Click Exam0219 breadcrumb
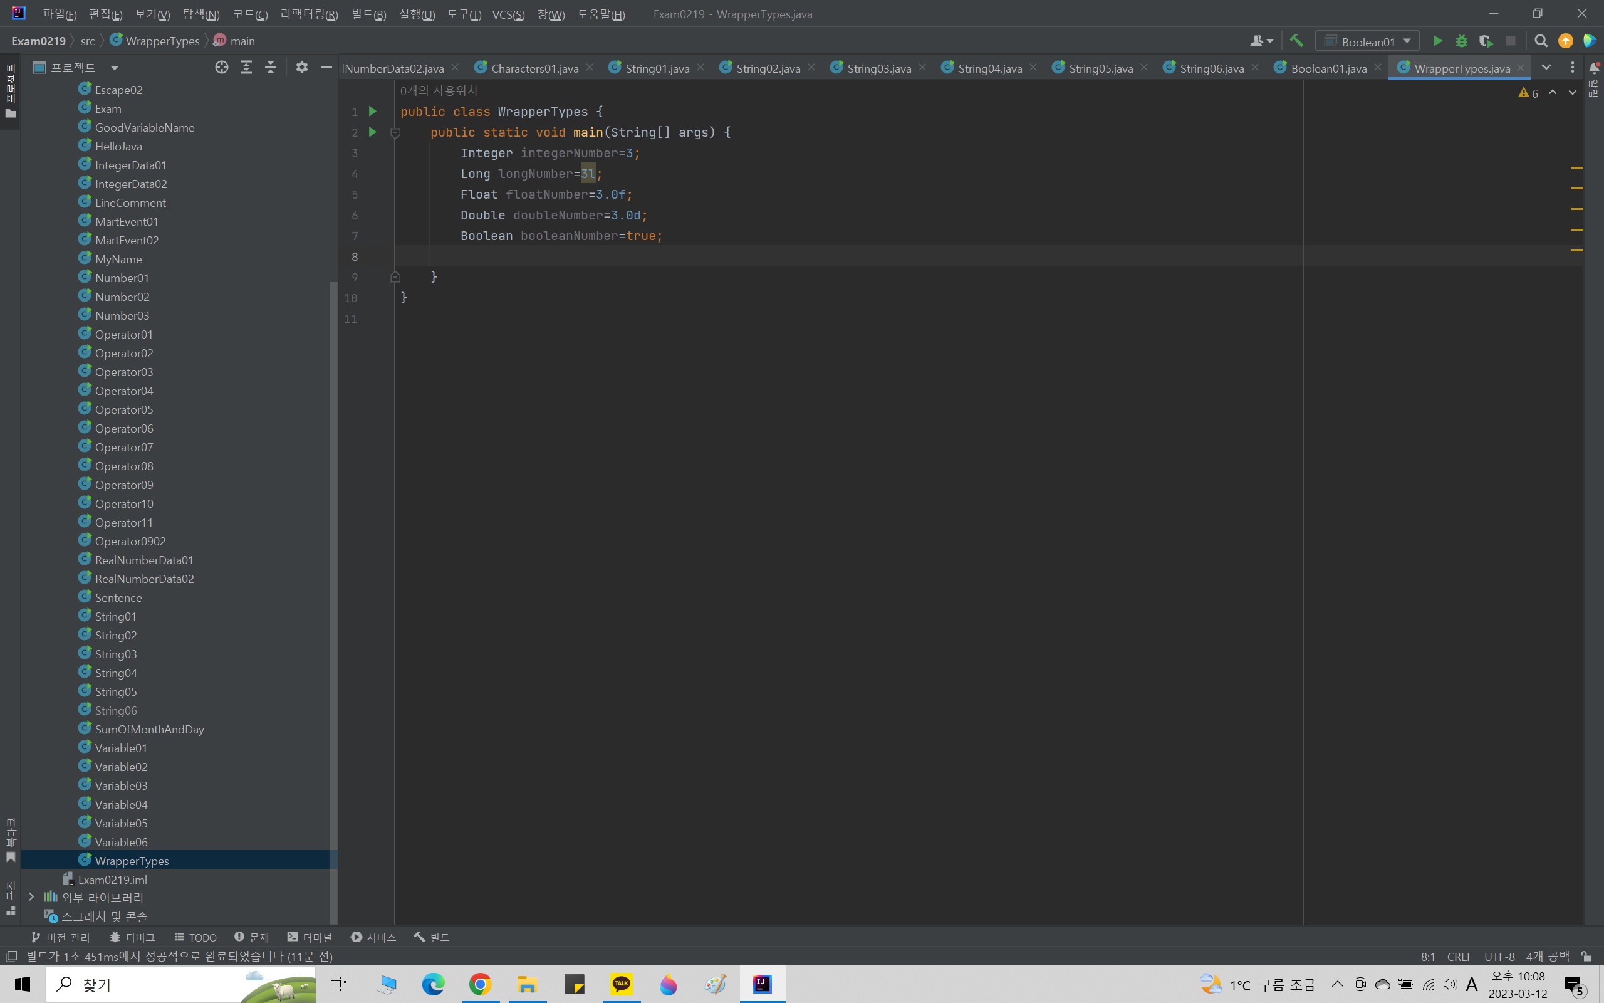The image size is (1604, 1003). coord(38,41)
